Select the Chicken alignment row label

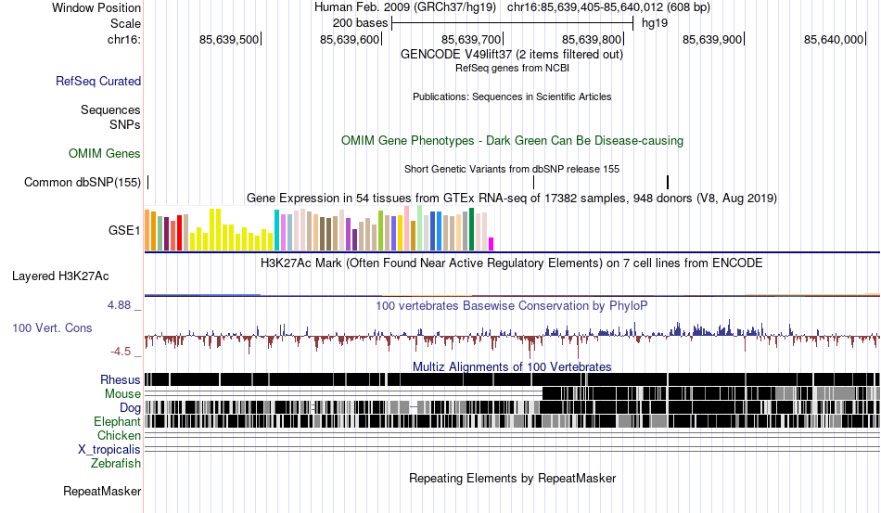coord(119,435)
